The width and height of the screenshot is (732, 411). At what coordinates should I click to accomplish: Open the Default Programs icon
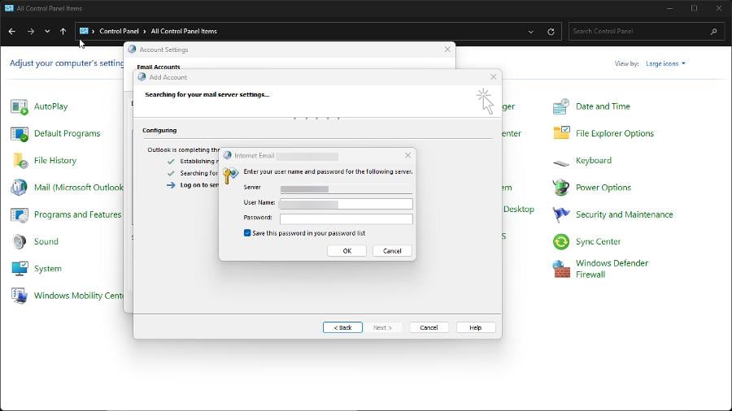click(20, 134)
